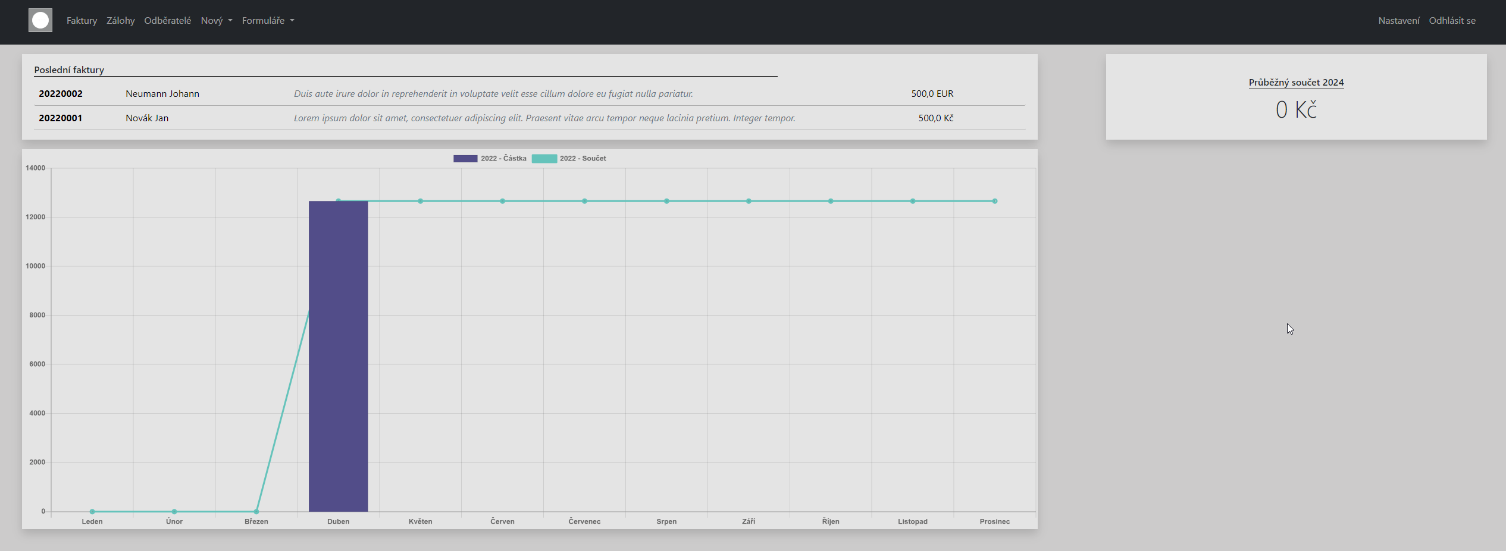Open Nastavení settings link
This screenshot has height=551, width=1506.
click(x=1399, y=20)
